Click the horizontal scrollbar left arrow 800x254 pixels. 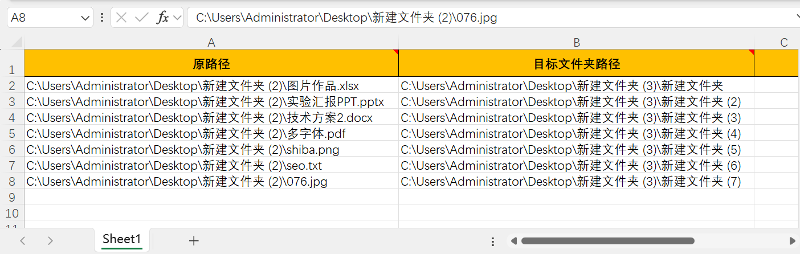(x=513, y=241)
